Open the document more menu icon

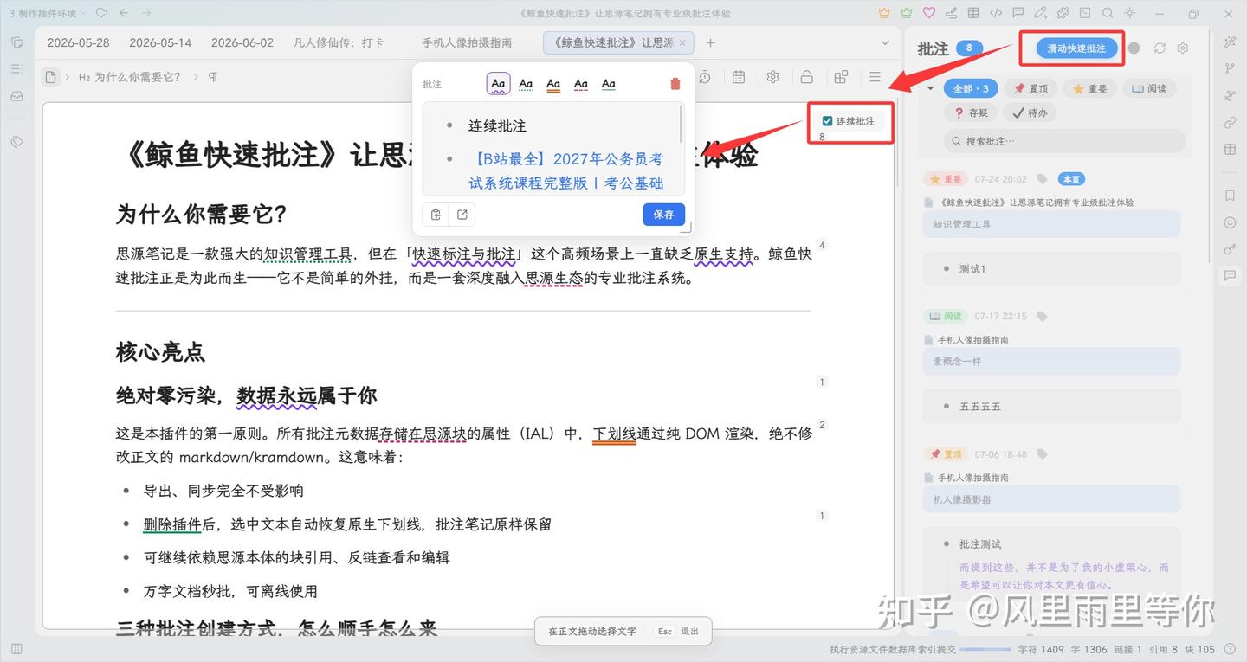point(875,77)
